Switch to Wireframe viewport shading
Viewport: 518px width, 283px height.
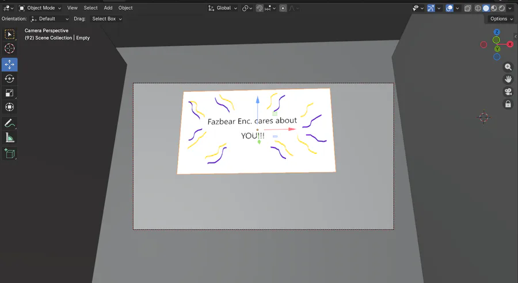478,8
